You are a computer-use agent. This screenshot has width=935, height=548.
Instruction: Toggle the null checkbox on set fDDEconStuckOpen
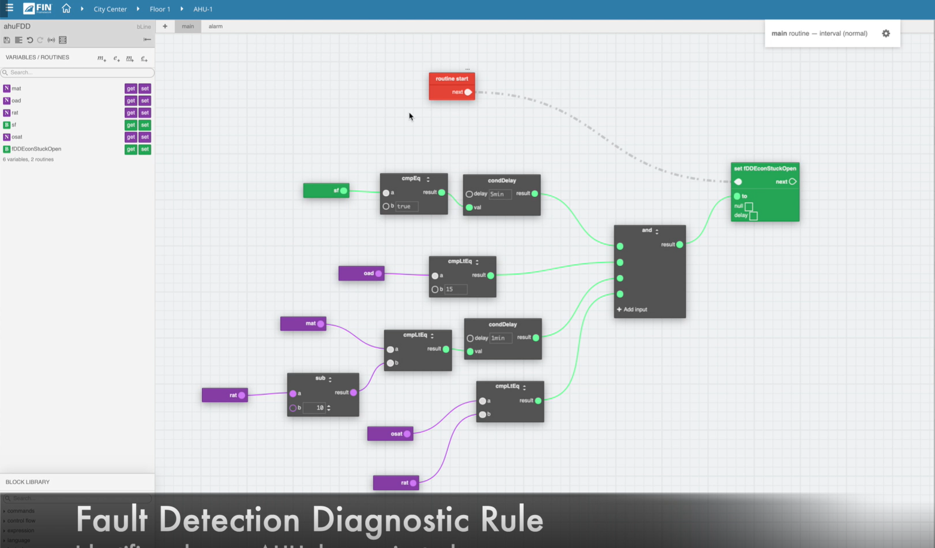click(x=748, y=205)
